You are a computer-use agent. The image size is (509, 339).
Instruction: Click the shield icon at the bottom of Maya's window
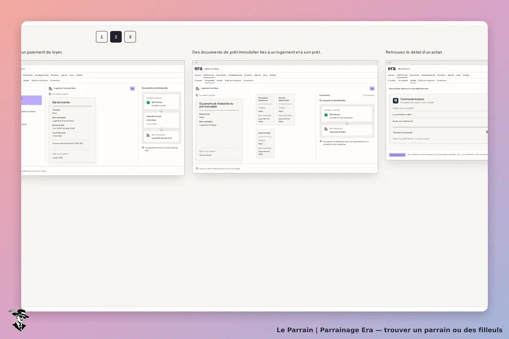[x=197, y=168]
